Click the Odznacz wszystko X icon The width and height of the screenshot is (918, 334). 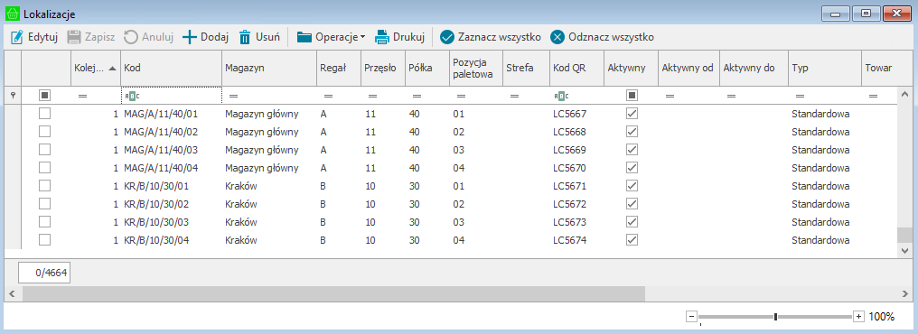click(557, 37)
